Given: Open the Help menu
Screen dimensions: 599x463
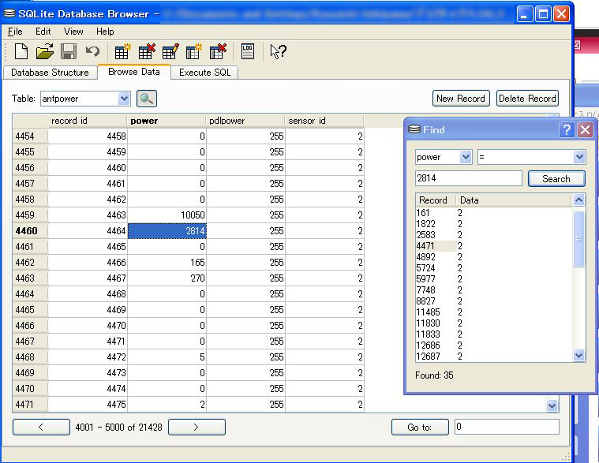Looking at the screenshot, I should click(105, 32).
